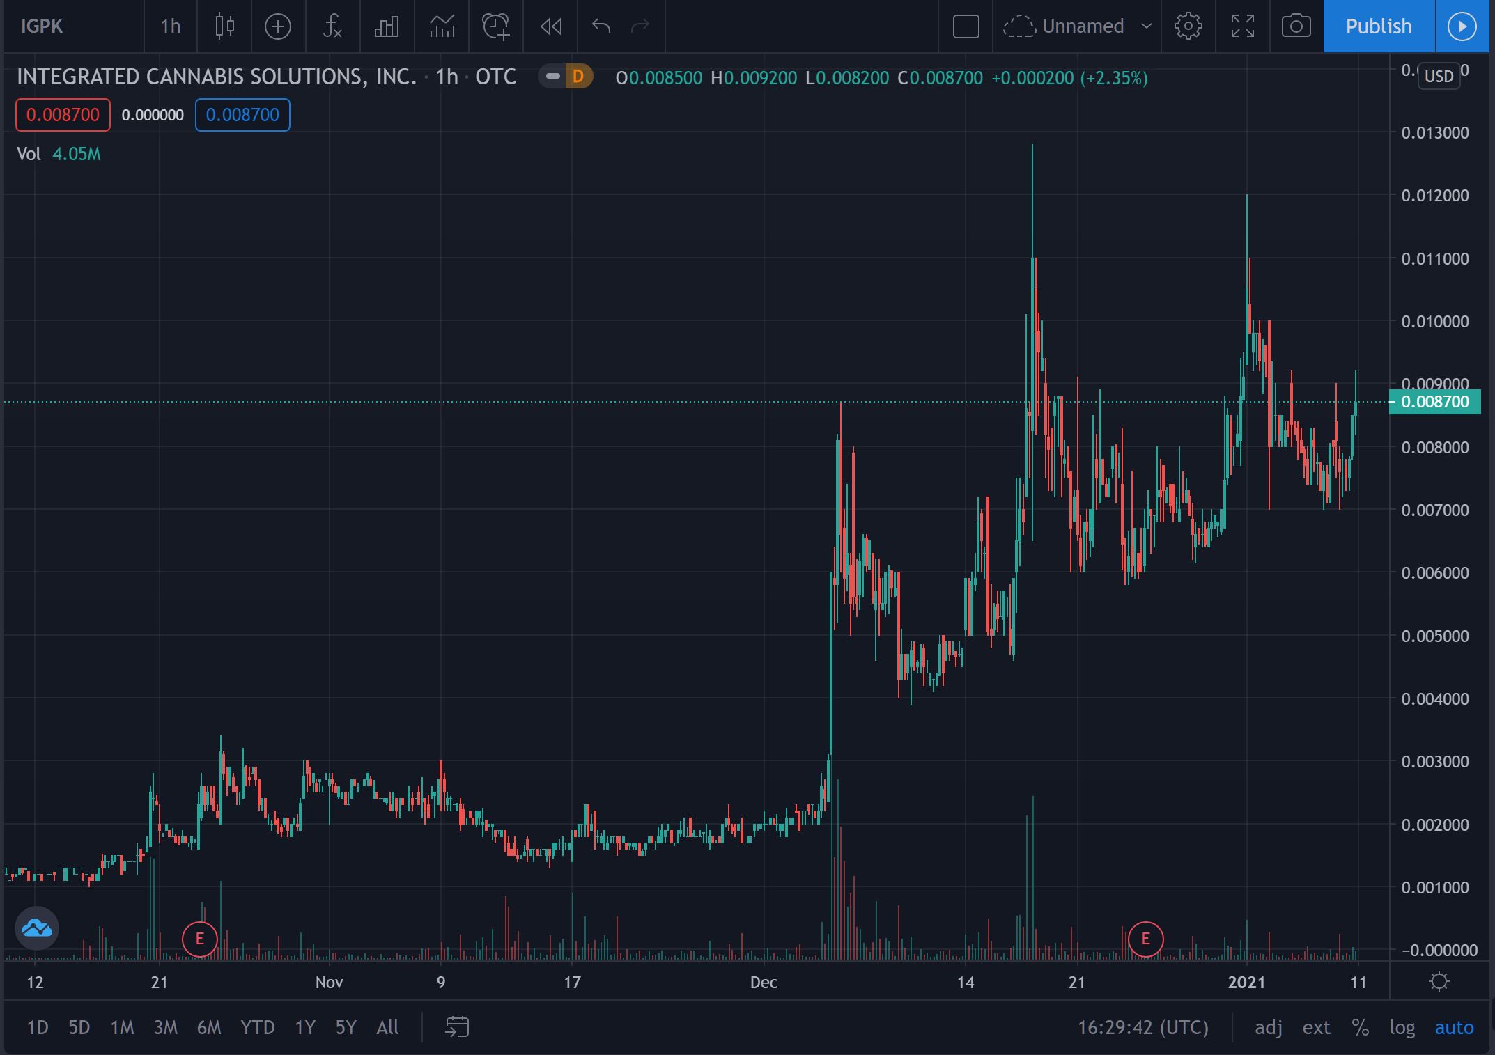Open the TradingView cloud logo icon

(x=37, y=928)
